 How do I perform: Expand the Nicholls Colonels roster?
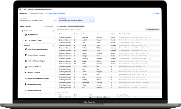(x=23, y=72)
